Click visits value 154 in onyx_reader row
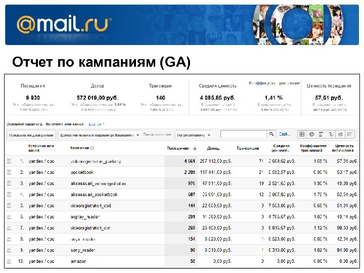The width and height of the screenshot is (364, 273). point(192,239)
